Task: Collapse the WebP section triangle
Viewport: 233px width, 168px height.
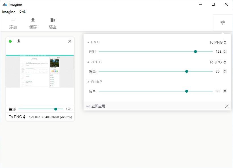Action: 88,82
